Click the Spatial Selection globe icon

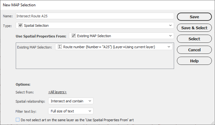(x=20, y=26)
